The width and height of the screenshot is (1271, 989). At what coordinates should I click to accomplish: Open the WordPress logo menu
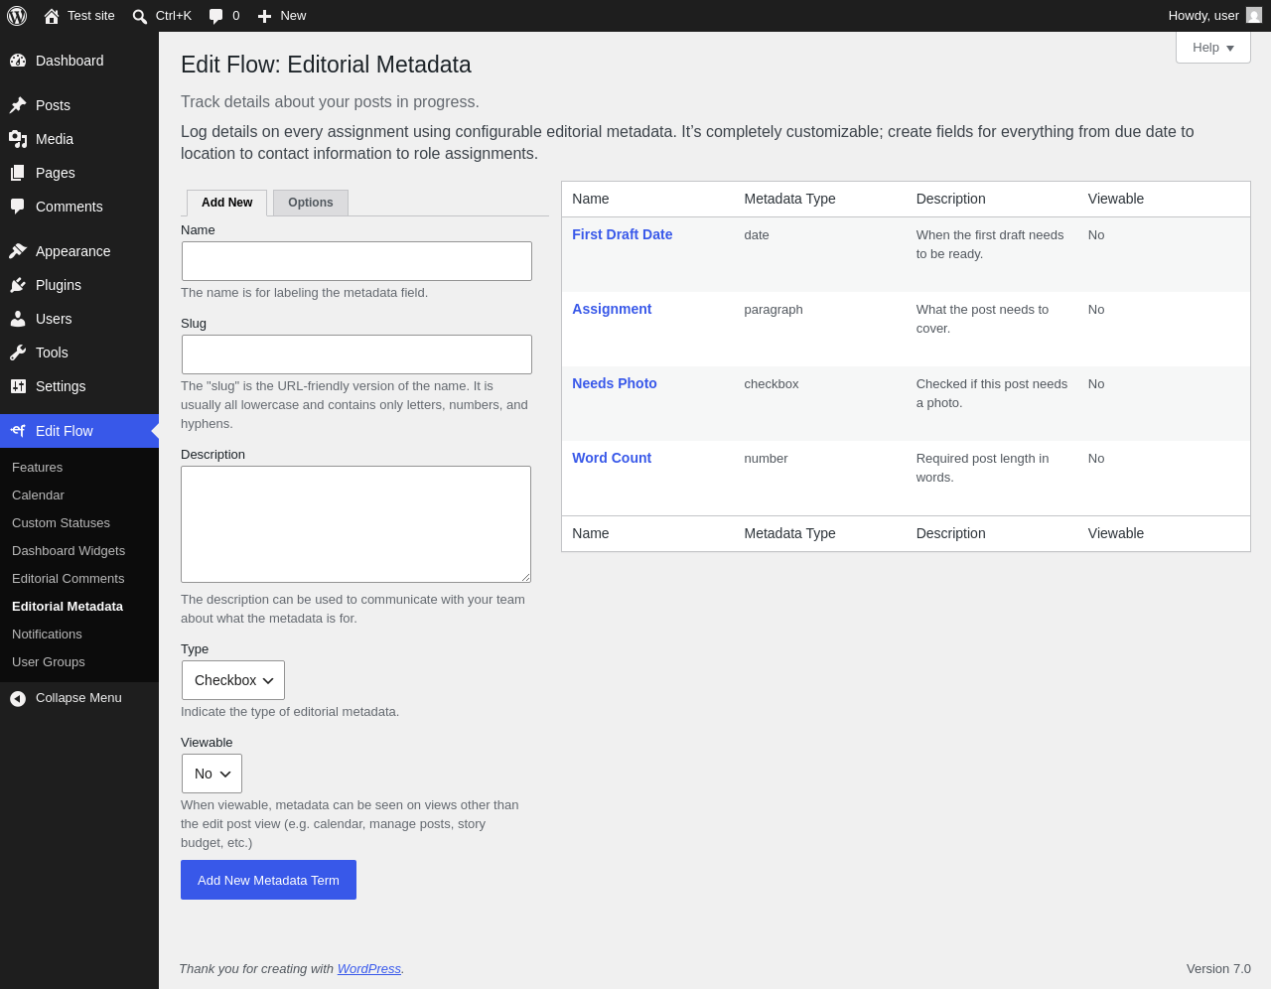pyautogui.click(x=17, y=16)
